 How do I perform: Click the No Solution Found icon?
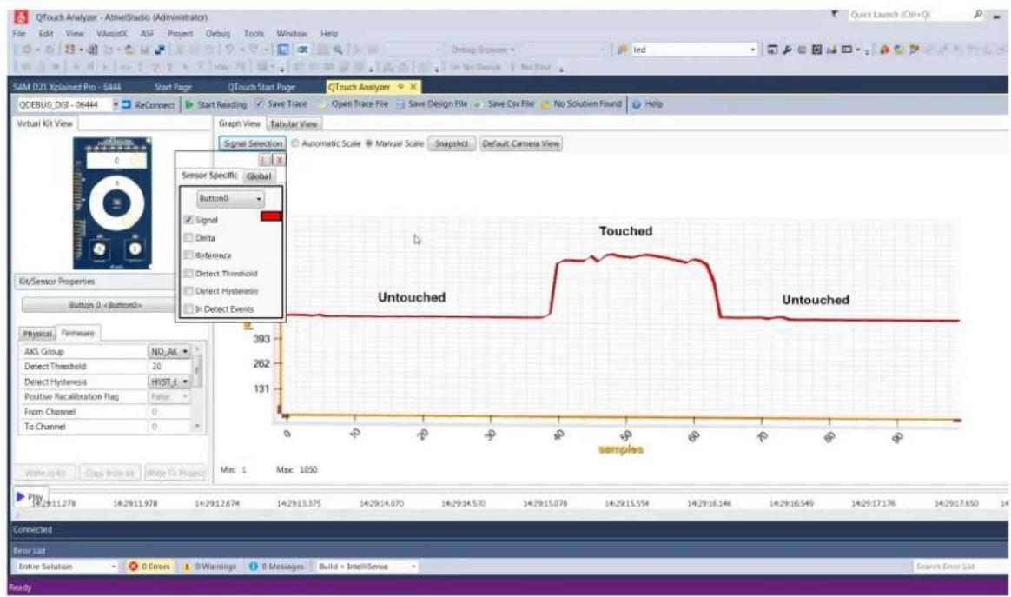click(545, 104)
